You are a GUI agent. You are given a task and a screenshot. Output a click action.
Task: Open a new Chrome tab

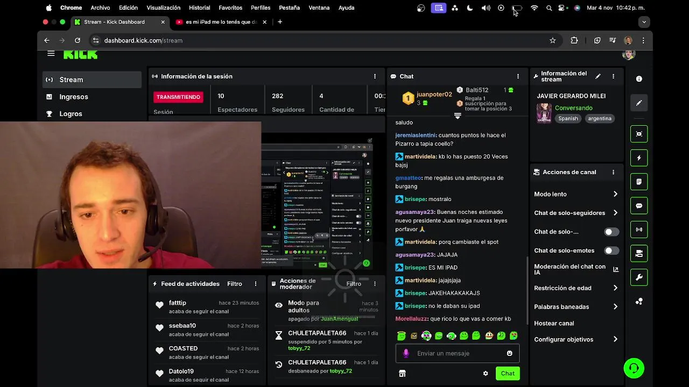(280, 22)
